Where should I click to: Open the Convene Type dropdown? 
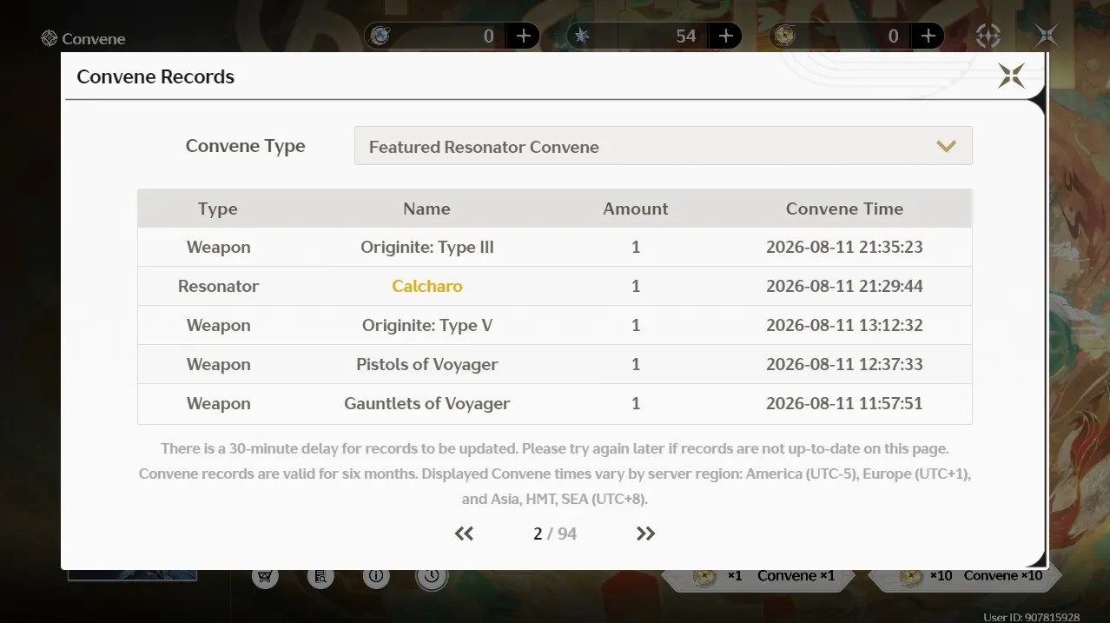click(663, 146)
